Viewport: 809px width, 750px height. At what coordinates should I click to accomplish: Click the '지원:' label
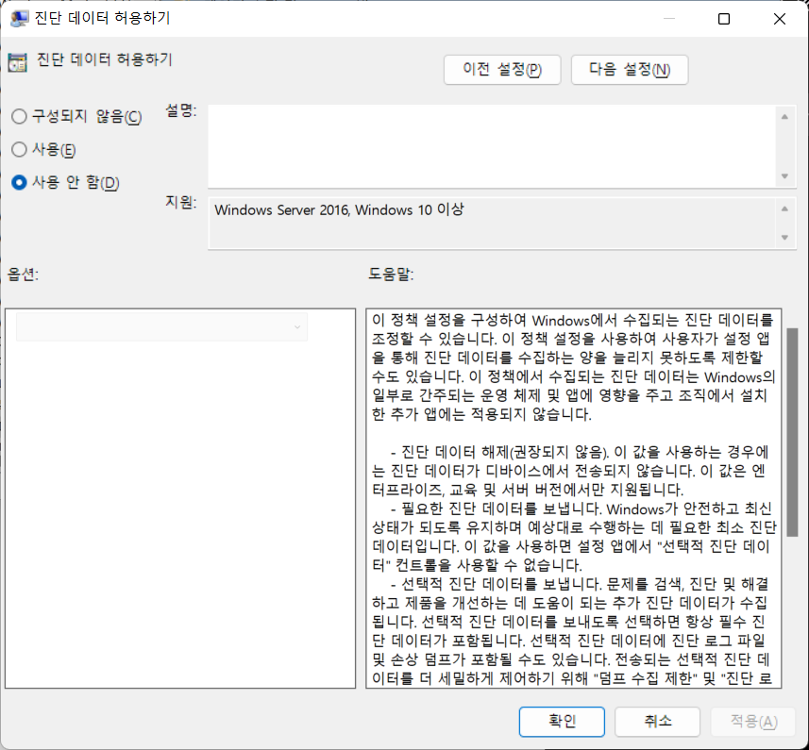[180, 202]
